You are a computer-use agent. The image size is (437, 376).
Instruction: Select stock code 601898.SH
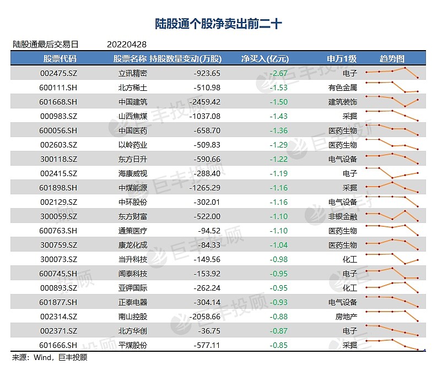click(58, 188)
